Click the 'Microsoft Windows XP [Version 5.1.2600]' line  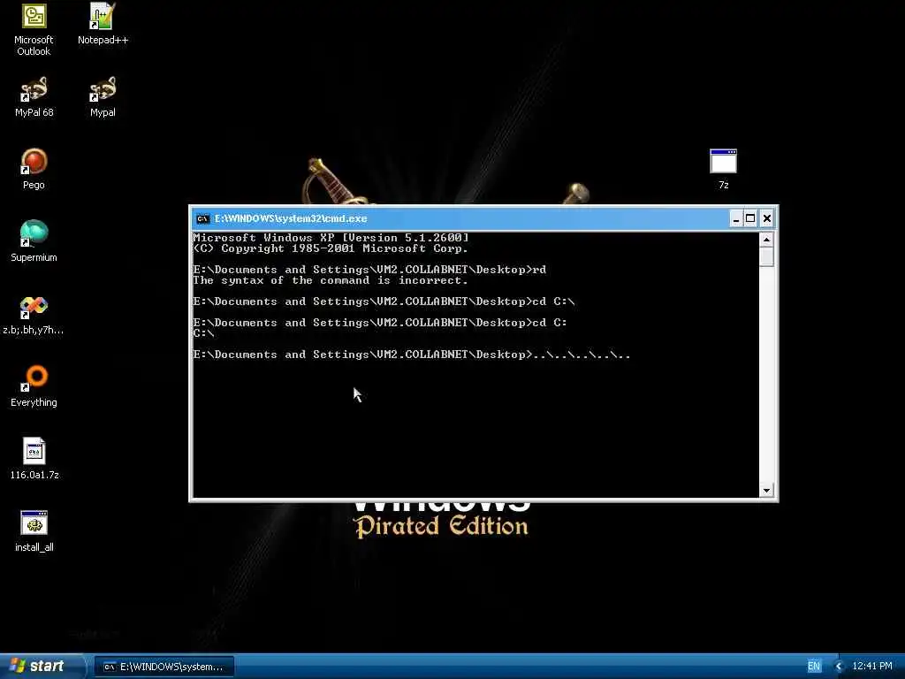(331, 238)
